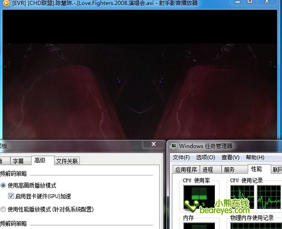
Task: Select 性能 tab in Task Manager
Action: [x=259, y=169]
